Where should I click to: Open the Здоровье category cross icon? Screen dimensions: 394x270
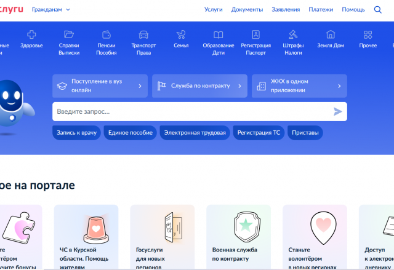31,34
